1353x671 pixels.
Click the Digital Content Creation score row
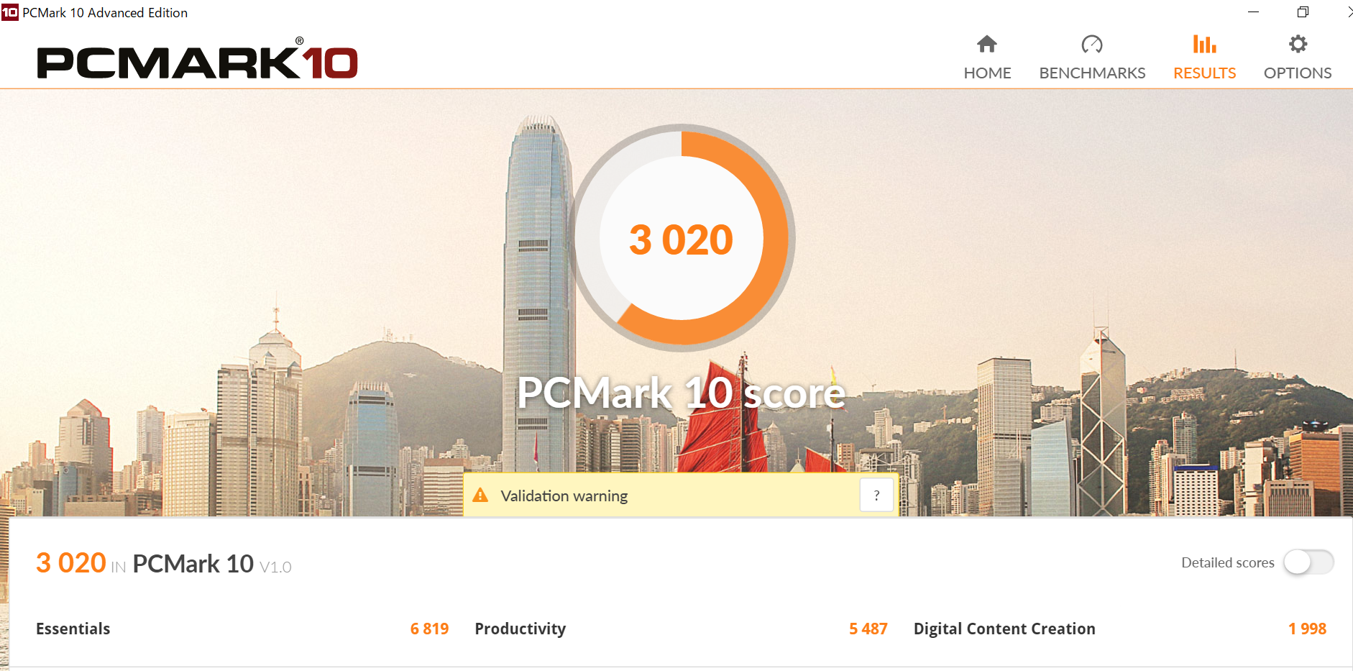point(1120,629)
